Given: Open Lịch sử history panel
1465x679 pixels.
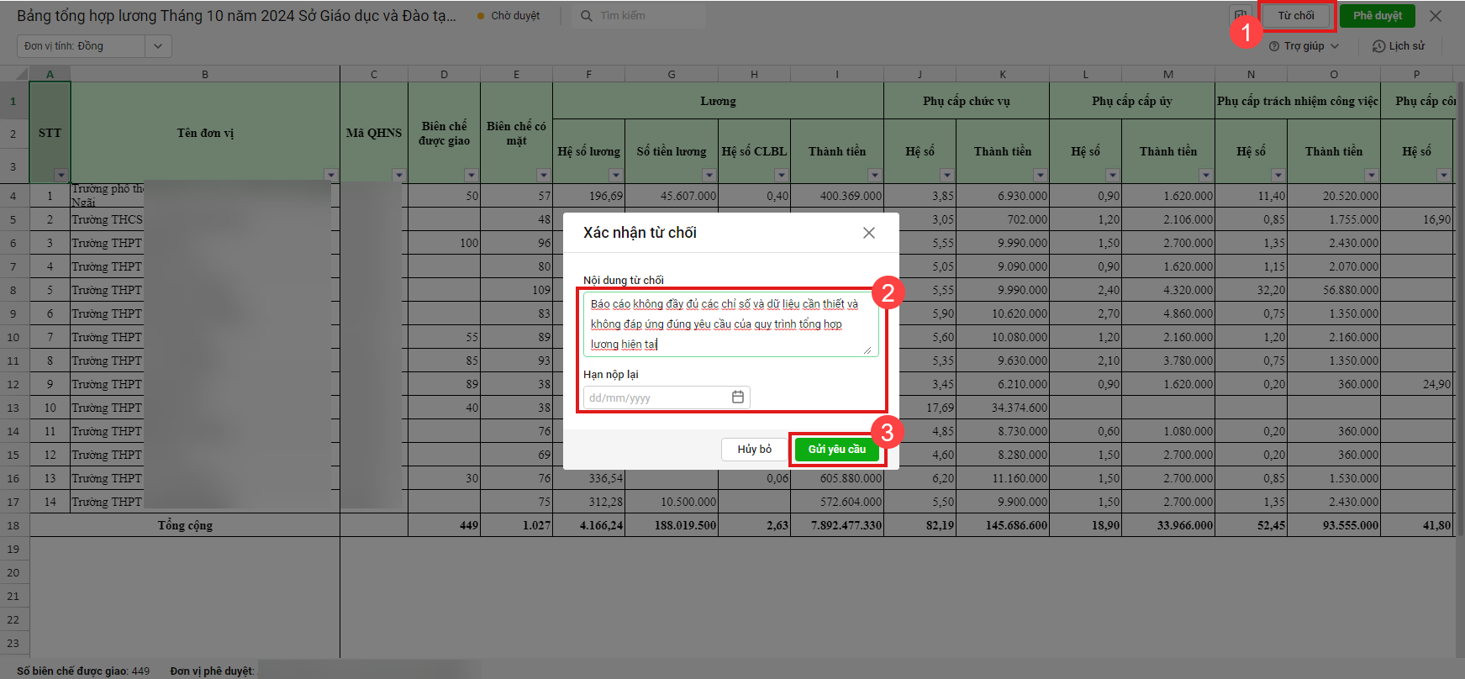Looking at the screenshot, I should (x=1398, y=46).
